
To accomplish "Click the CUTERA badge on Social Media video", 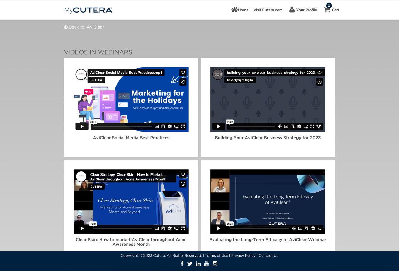I will pos(96,80).
